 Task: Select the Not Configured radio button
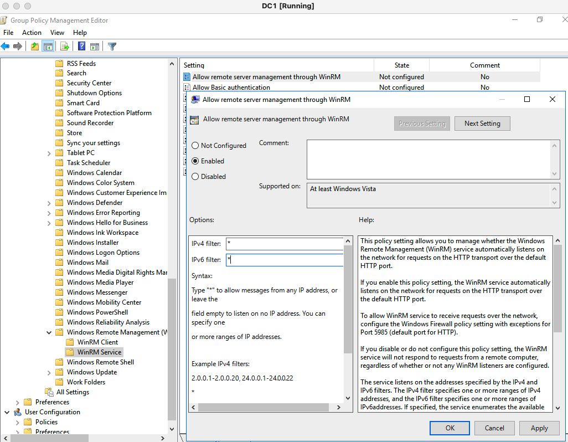click(x=196, y=145)
